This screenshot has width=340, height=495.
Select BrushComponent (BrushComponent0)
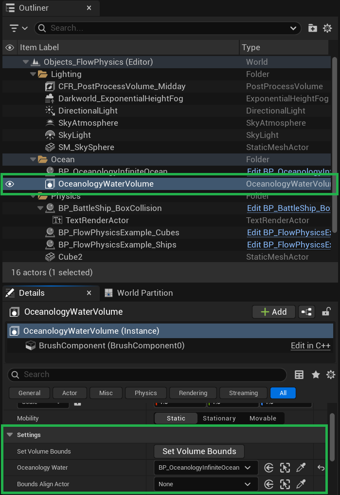tap(111, 345)
